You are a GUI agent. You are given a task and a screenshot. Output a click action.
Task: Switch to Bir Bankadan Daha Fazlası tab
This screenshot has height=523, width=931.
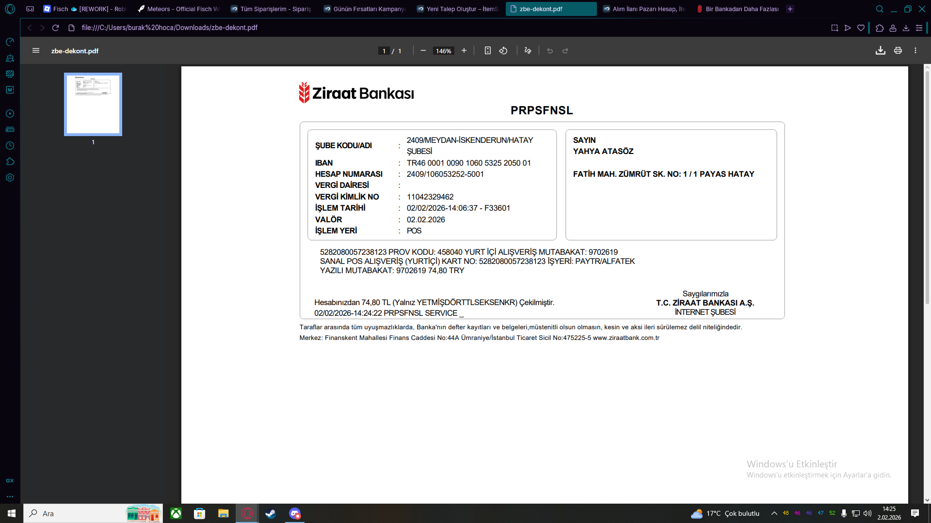pyautogui.click(x=737, y=9)
